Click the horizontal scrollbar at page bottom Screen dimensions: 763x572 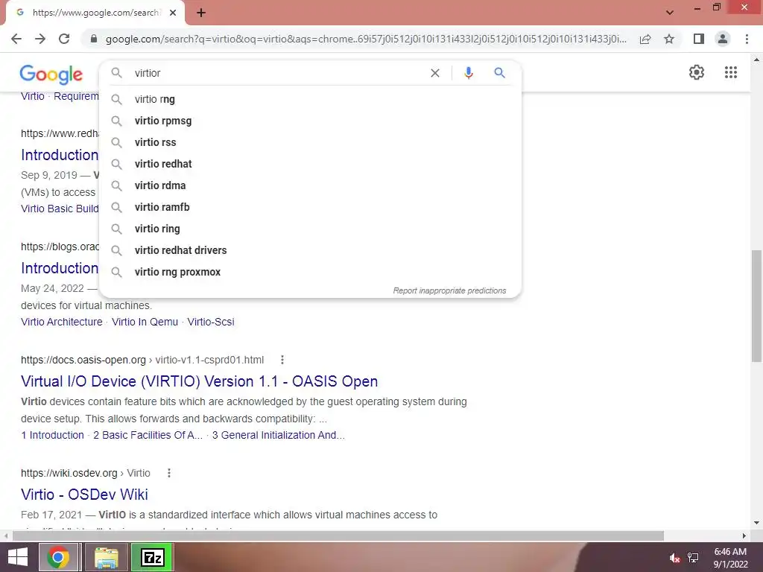tap(338, 536)
